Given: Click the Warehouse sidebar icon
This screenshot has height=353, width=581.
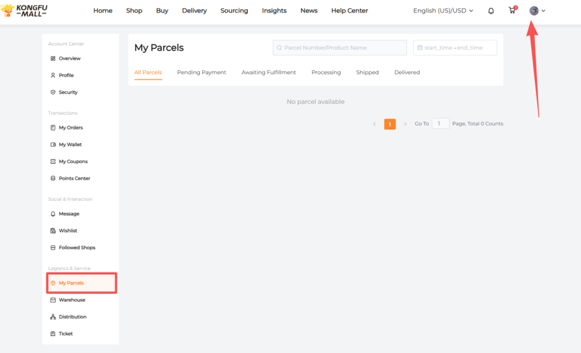Looking at the screenshot, I should (x=53, y=300).
